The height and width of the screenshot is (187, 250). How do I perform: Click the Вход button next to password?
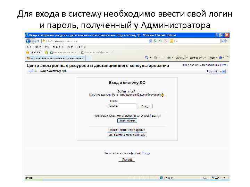pyautogui.click(x=144, y=106)
